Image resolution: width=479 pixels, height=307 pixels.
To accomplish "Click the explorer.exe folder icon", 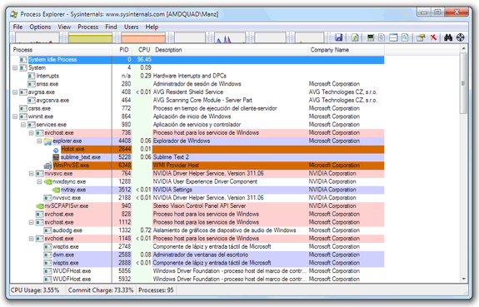I will [47, 141].
